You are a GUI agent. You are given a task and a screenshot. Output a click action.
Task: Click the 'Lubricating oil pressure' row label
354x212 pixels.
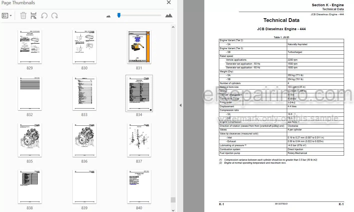point(232,145)
